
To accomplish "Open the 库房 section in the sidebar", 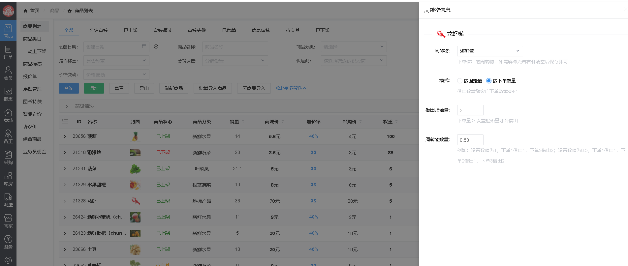I will pos(8,179).
